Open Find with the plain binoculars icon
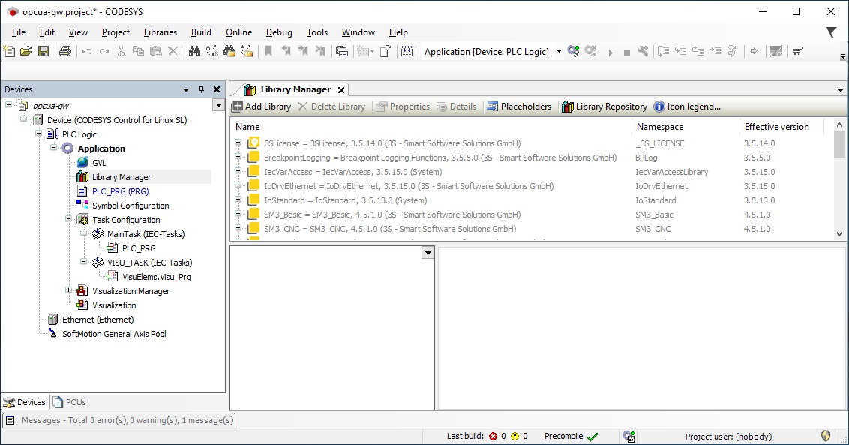The width and height of the screenshot is (849, 445). 194,52
